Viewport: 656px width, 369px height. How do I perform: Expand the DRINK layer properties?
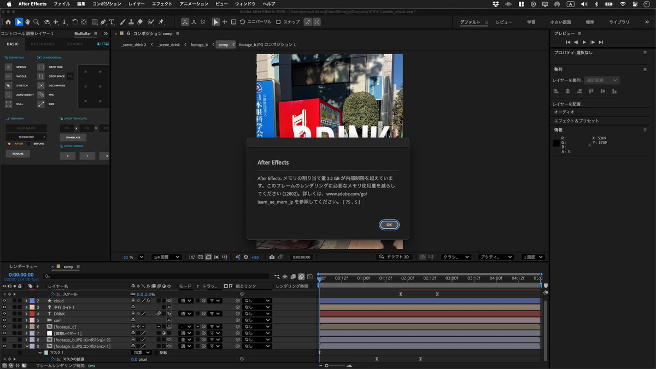point(26,314)
